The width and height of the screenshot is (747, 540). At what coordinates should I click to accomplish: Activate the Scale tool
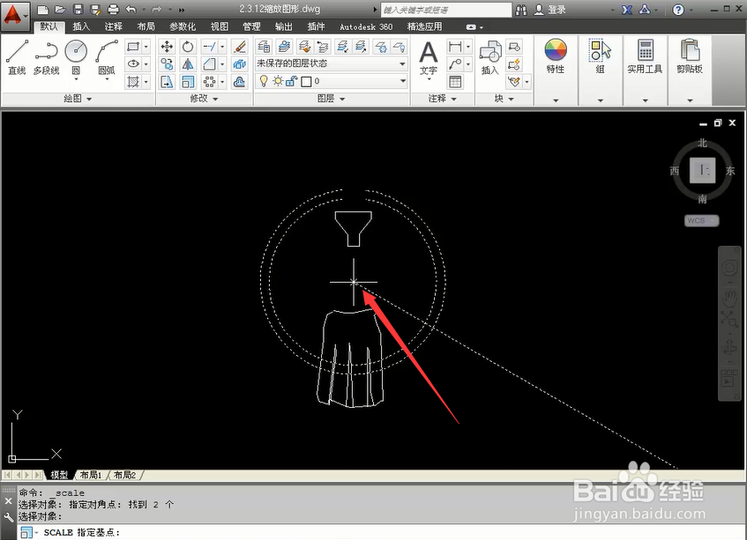coord(188,82)
